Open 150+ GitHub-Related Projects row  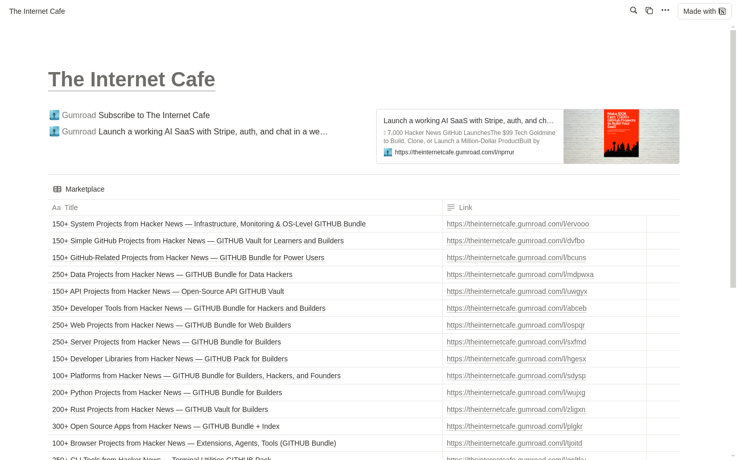point(188,258)
